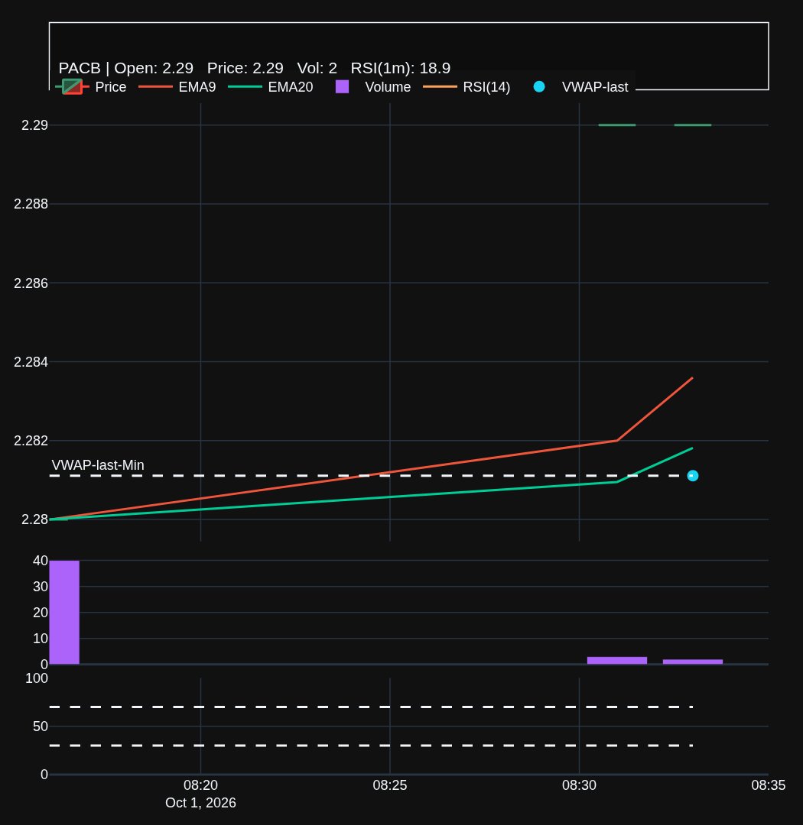Click the green EMA20 line end point
This screenshot has height=825, width=803.
692,448
